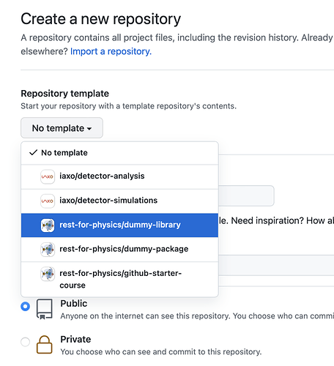Select the checked No template option
Viewport: 334px width, 366px height.
click(119, 153)
